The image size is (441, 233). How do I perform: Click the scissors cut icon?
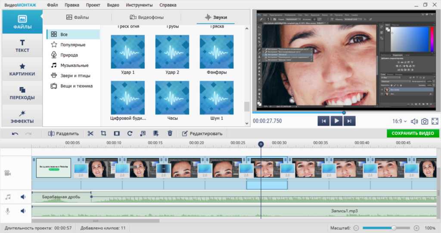[90, 133]
